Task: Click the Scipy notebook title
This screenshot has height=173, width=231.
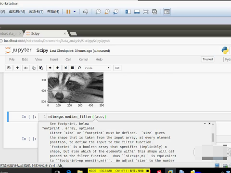Action: (42, 50)
